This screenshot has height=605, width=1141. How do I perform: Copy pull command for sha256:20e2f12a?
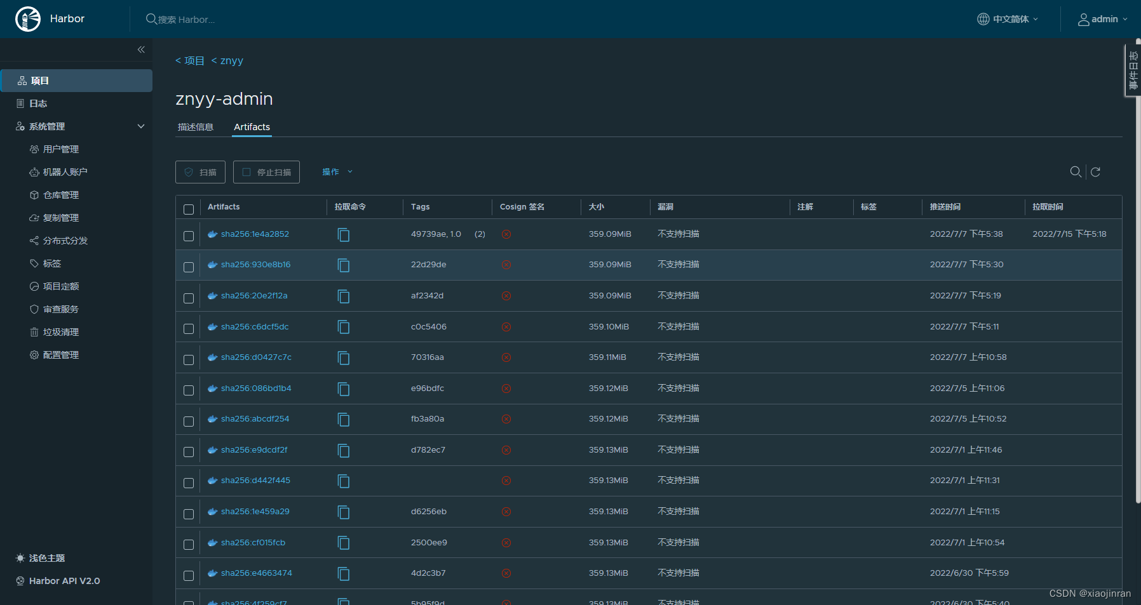coord(344,296)
